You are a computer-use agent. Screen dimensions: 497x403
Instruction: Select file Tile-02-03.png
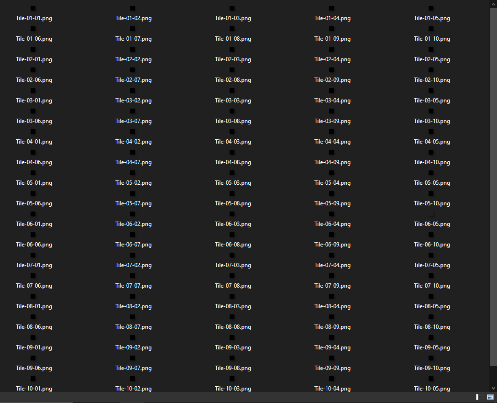(233, 60)
